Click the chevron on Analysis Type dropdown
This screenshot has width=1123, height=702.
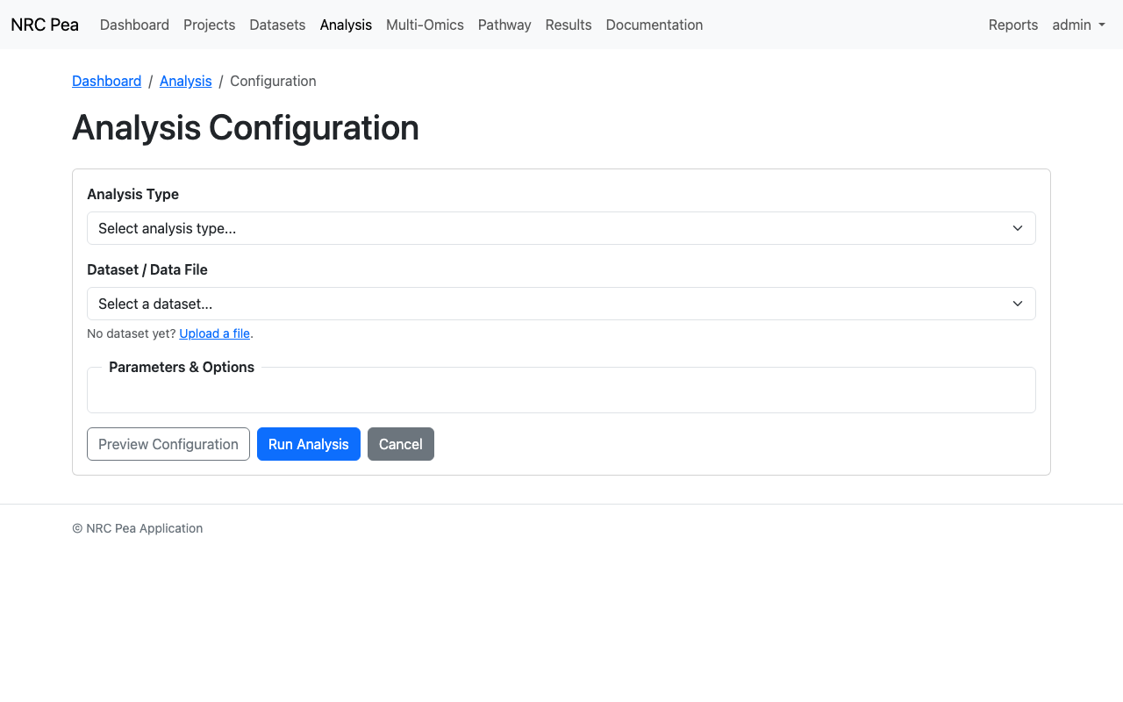1017,228
